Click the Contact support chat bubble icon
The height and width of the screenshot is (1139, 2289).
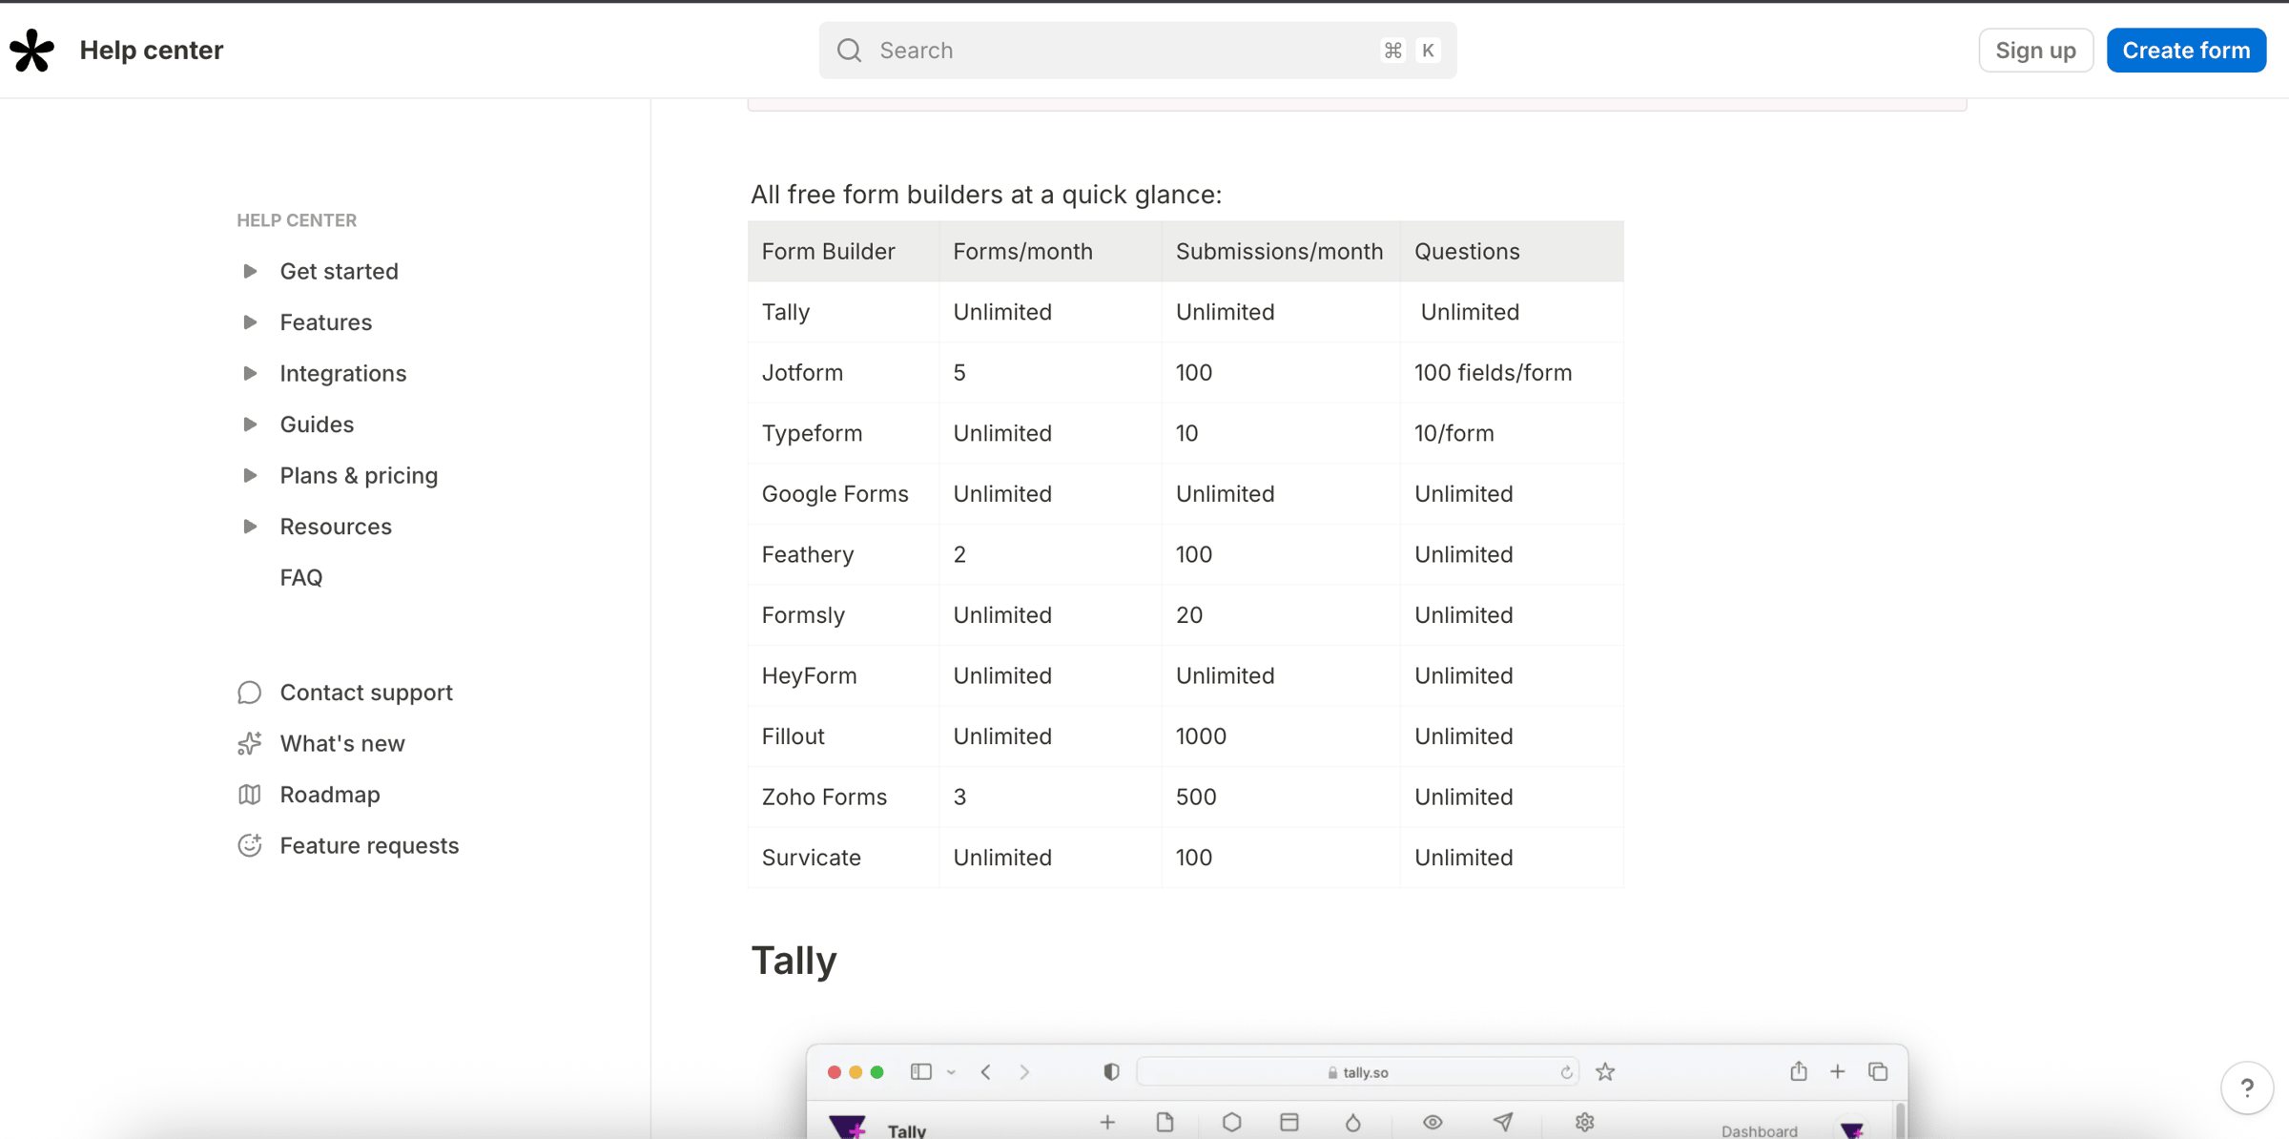point(249,693)
